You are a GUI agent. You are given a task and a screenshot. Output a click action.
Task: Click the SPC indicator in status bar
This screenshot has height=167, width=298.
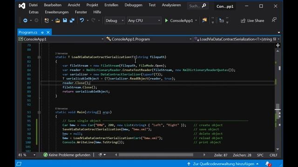coord(260,155)
